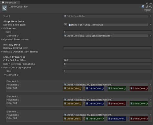Open the Inspector panel options menu

coord(150,3)
